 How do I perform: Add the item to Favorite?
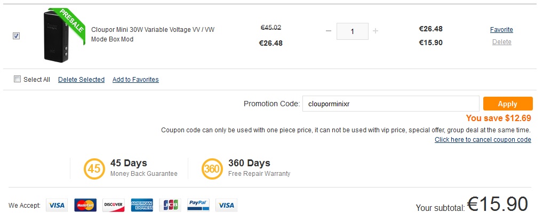click(501, 30)
